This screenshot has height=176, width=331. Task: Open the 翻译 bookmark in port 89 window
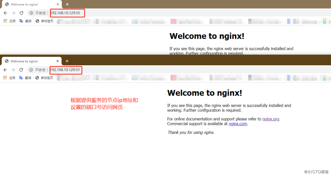click(x=25, y=78)
